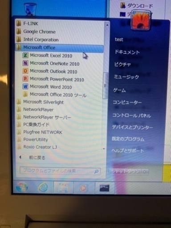
Task: Click scrollbar down arrow in program list
Action: 104,149
